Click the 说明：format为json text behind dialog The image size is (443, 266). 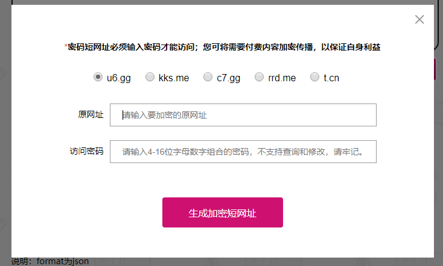[x=50, y=262]
